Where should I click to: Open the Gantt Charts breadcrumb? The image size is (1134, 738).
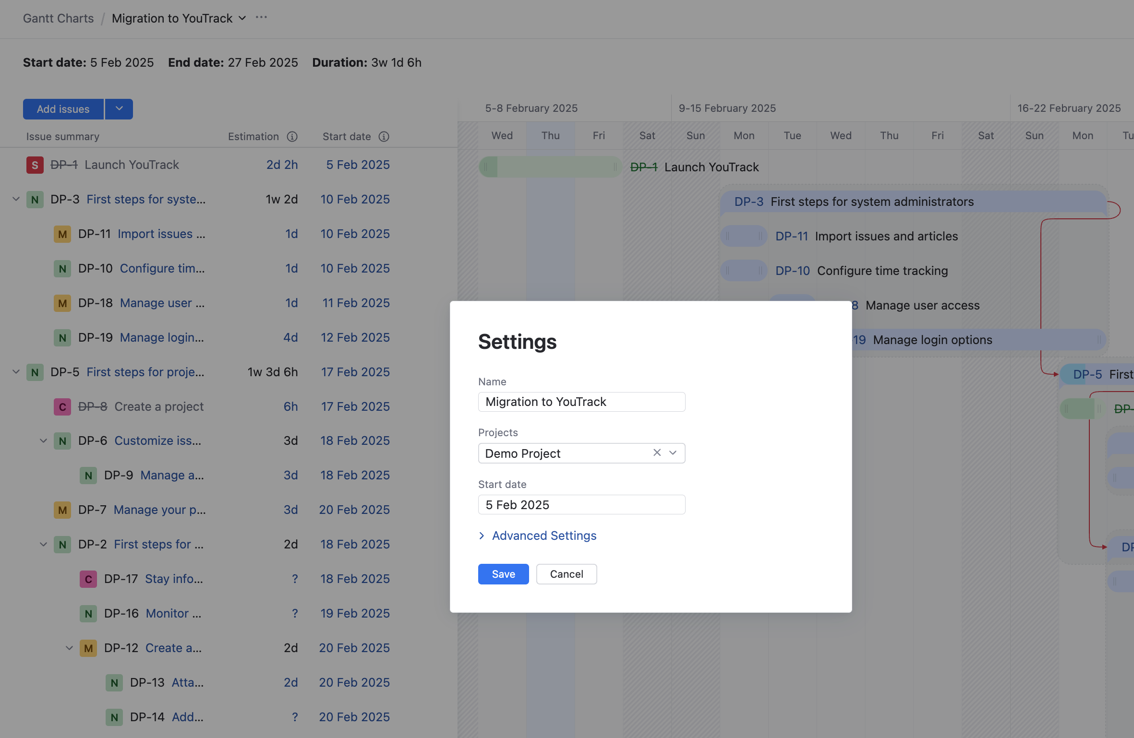click(58, 18)
